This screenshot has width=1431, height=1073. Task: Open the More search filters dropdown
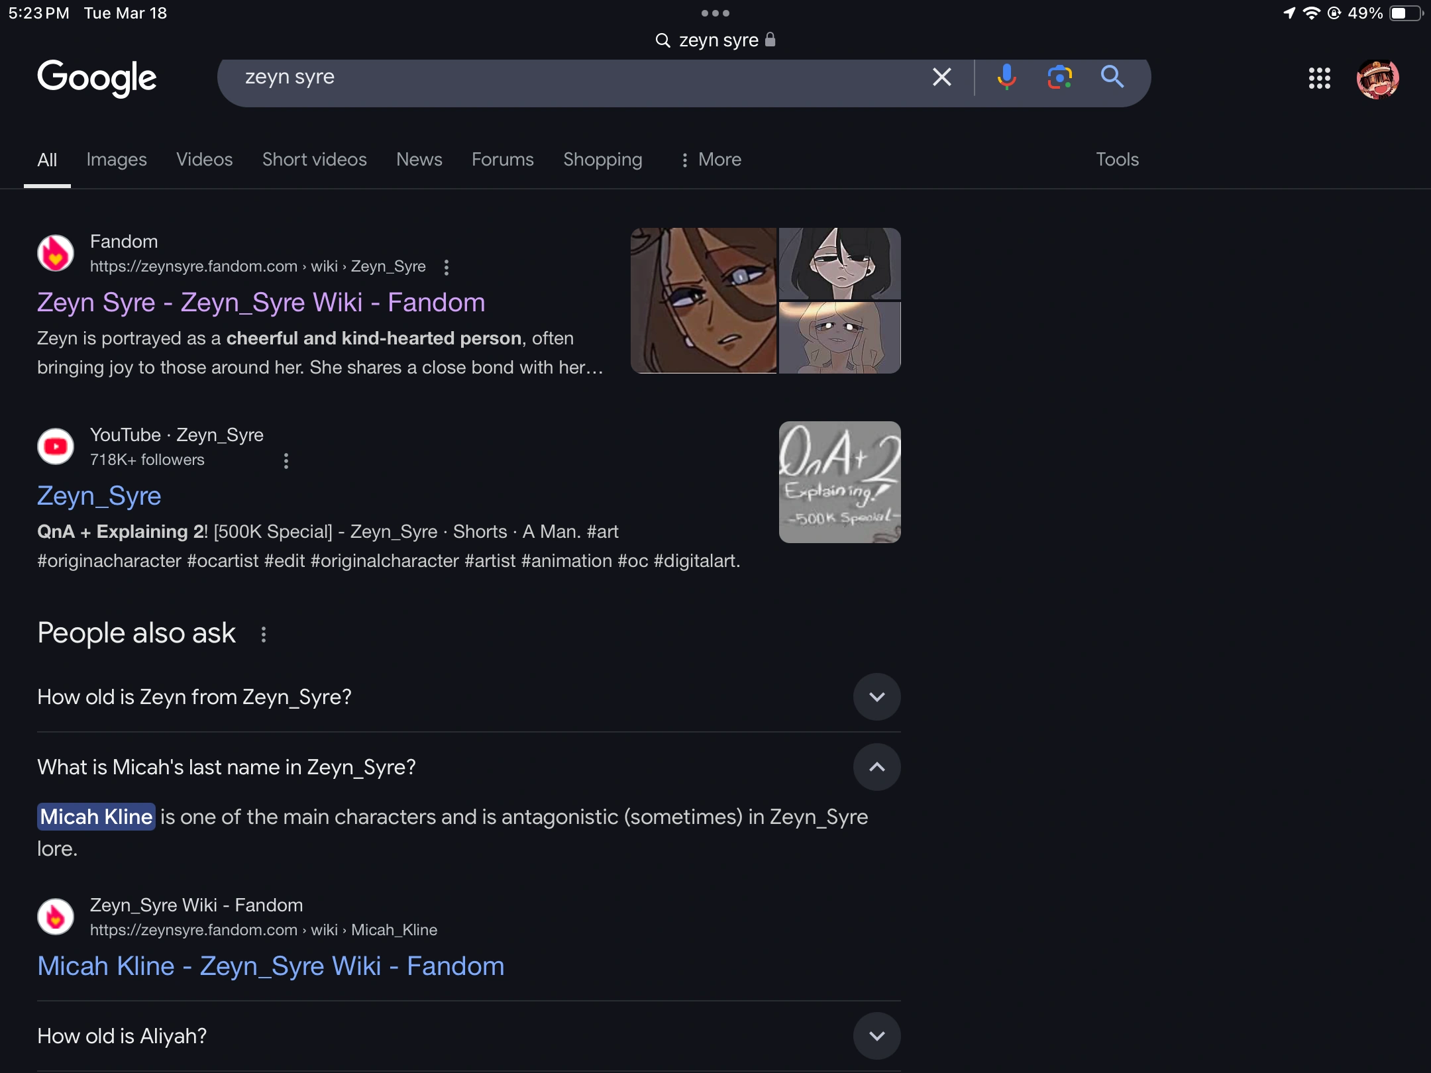tap(711, 160)
